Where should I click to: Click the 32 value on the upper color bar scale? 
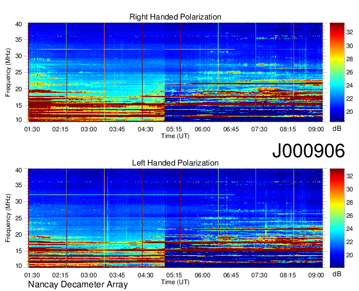(349, 33)
